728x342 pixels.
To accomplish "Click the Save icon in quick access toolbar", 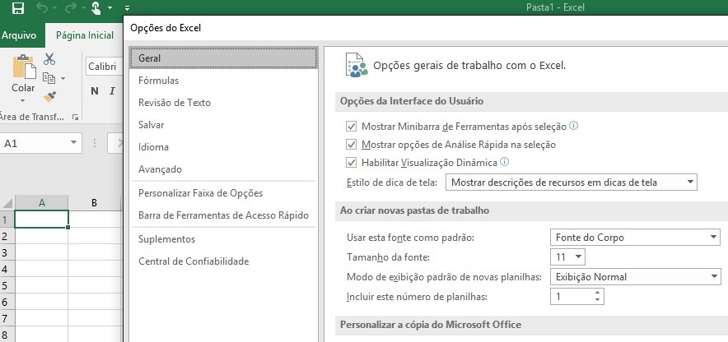I will click(x=17, y=8).
